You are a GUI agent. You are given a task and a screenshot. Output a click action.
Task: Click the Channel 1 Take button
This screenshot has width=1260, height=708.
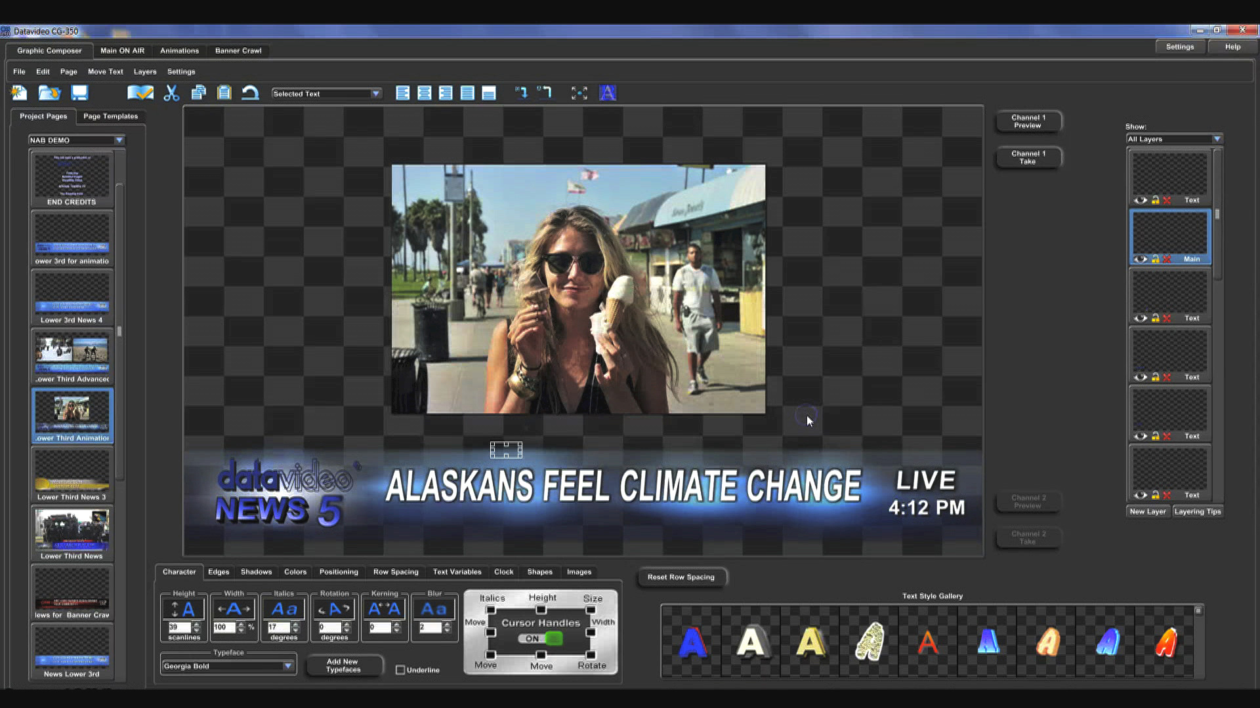(1028, 157)
